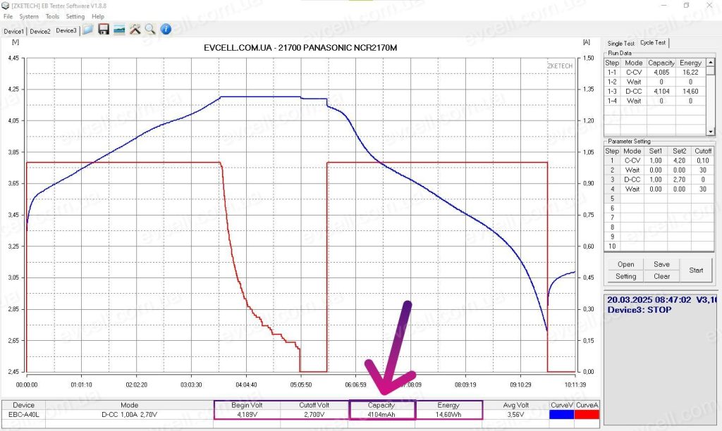The width and height of the screenshot is (722, 431).
Task: Click the blue info icon in toolbar
Action: coord(166,30)
